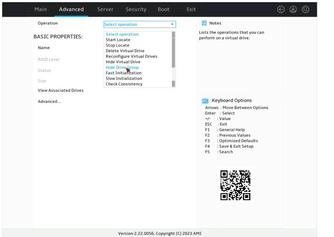Click the Notes description text
The height and width of the screenshot is (237, 334).
pos(232,35)
